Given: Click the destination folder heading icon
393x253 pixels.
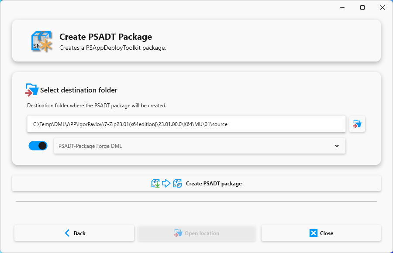Looking at the screenshot, I should [x=31, y=90].
